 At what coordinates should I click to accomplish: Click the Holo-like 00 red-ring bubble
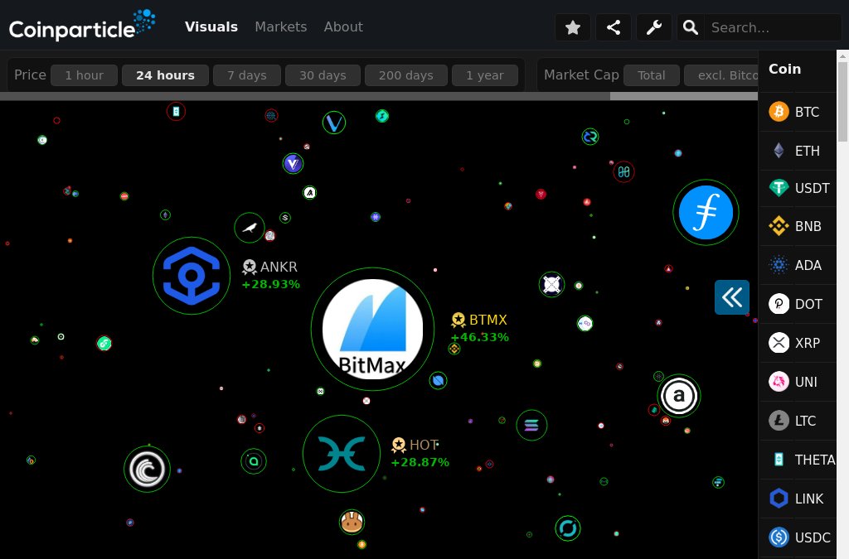pyautogui.click(x=623, y=172)
